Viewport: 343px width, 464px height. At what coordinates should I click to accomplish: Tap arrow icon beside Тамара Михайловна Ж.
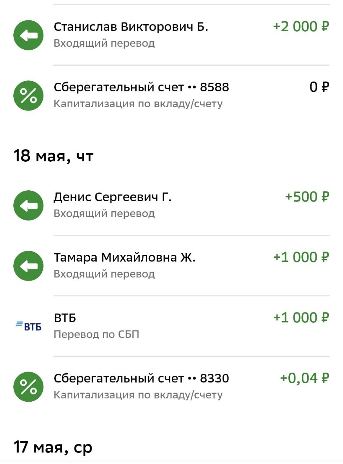click(x=28, y=266)
